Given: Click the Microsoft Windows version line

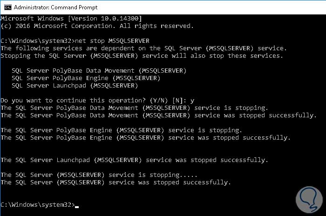Looking at the screenshot, I should (x=71, y=18).
